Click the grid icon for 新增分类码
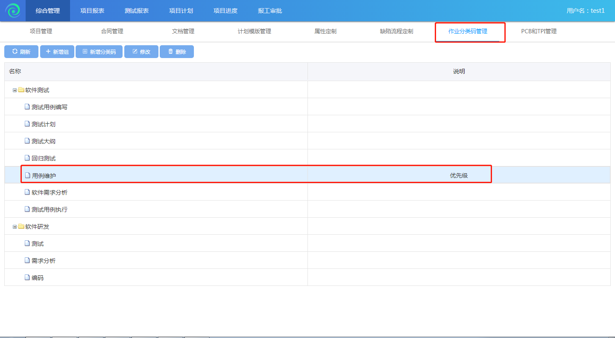This screenshot has width=615, height=338. pyautogui.click(x=85, y=52)
